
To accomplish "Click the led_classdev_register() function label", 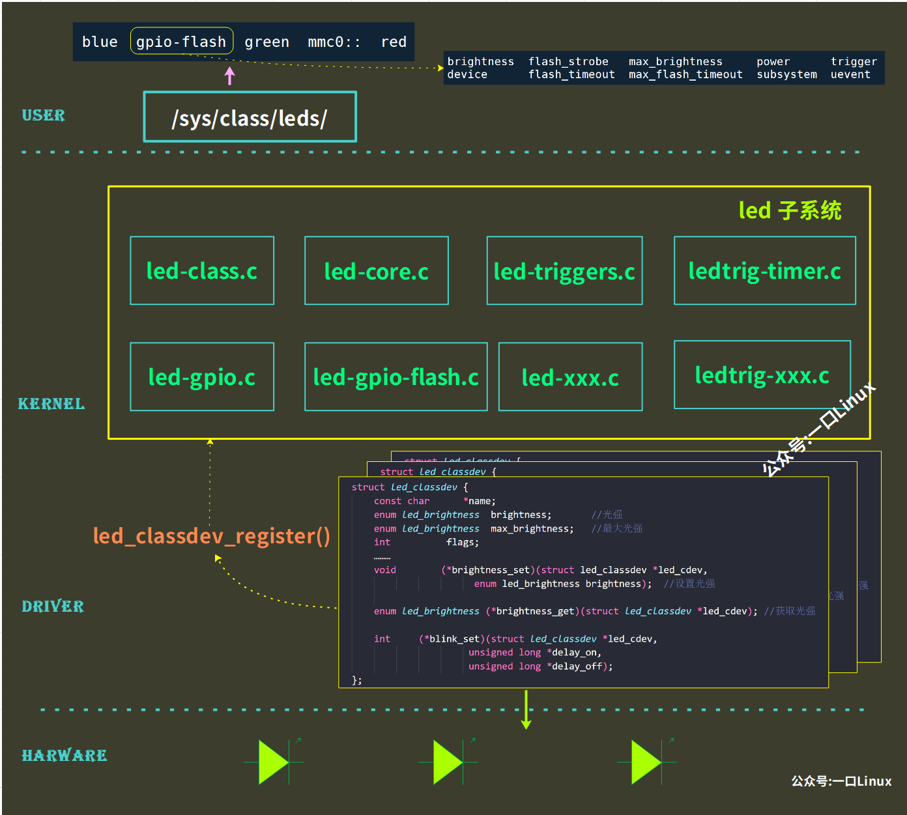I will (x=212, y=536).
